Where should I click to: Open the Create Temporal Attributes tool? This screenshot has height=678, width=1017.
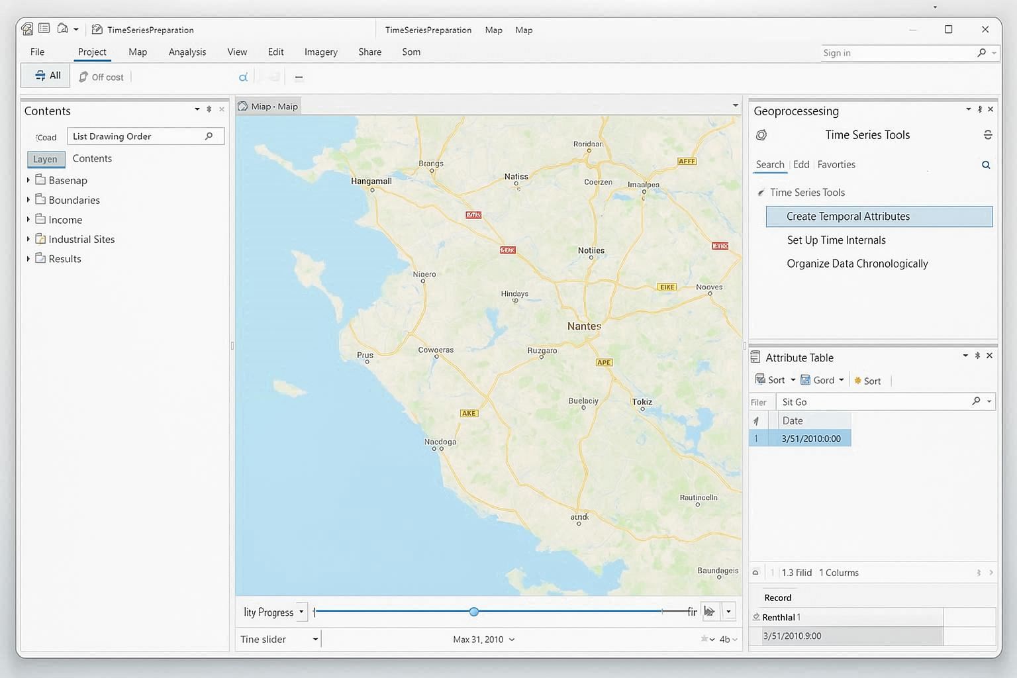[847, 217]
